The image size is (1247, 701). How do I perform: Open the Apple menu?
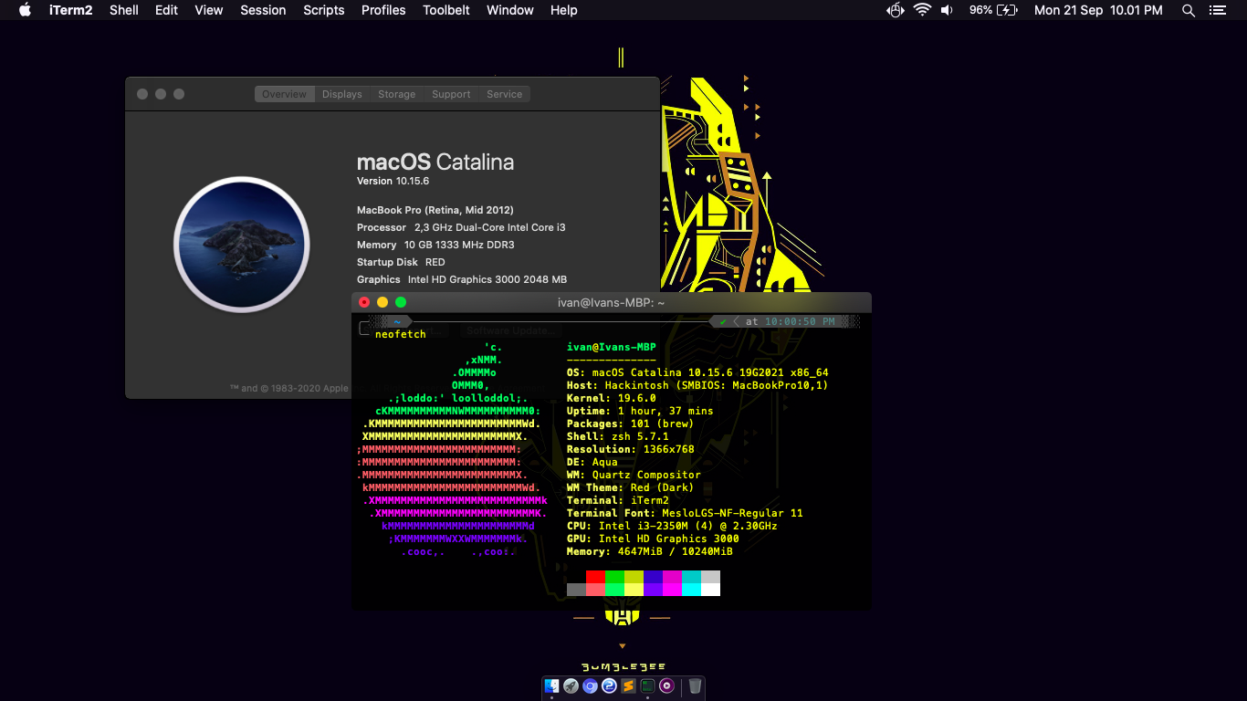(25, 10)
